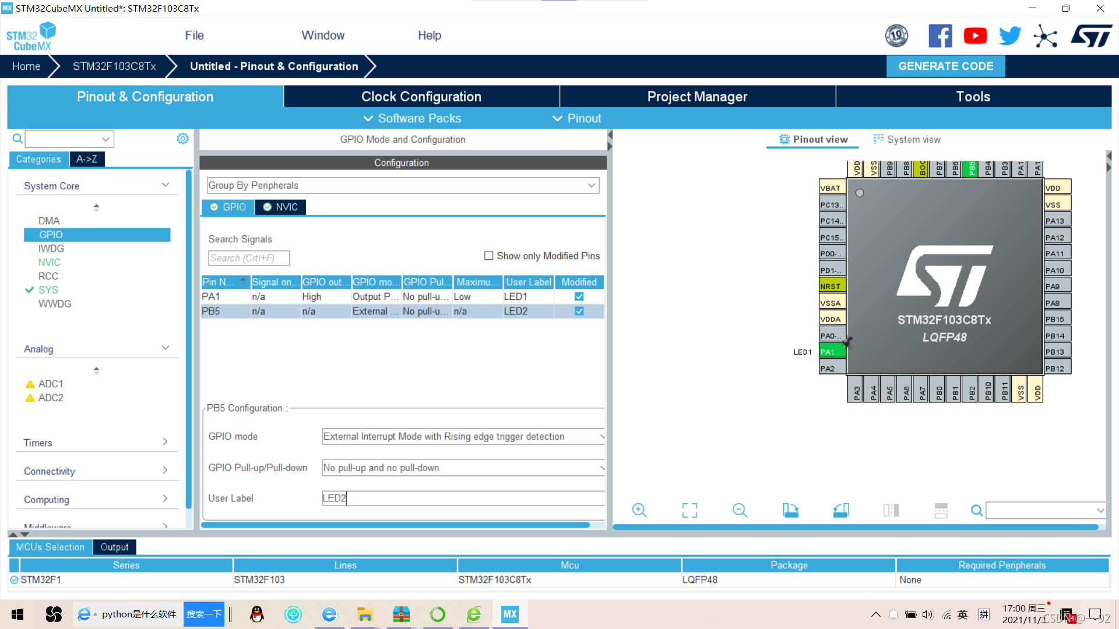1119x629 pixels.
Task: Click the zoom out magnifier icon
Action: coord(740,510)
